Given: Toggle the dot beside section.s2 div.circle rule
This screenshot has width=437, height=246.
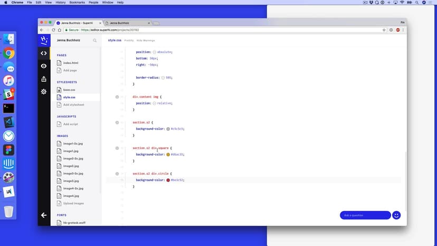Looking at the screenshot, I should (117, 174).
